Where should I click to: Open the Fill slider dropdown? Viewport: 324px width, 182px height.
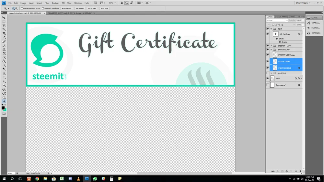pyautogui.click(x=303, y=25)
